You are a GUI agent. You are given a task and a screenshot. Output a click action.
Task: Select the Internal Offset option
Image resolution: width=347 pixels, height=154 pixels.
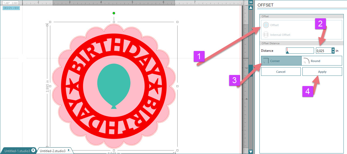(x=276, y=35)
